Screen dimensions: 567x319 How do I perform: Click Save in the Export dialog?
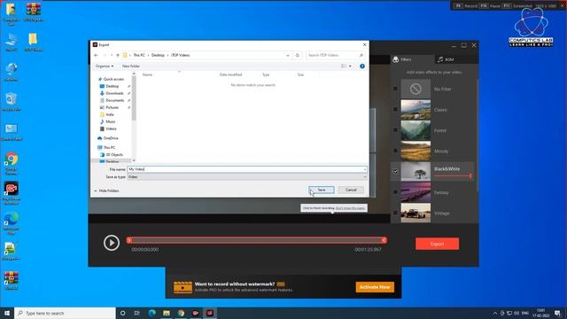coord(322,190)
